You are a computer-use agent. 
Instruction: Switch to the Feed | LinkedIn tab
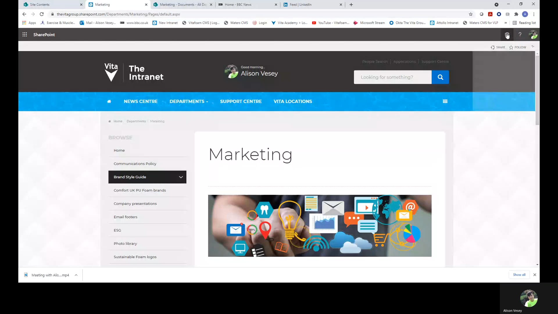click(x=313, y=5)
